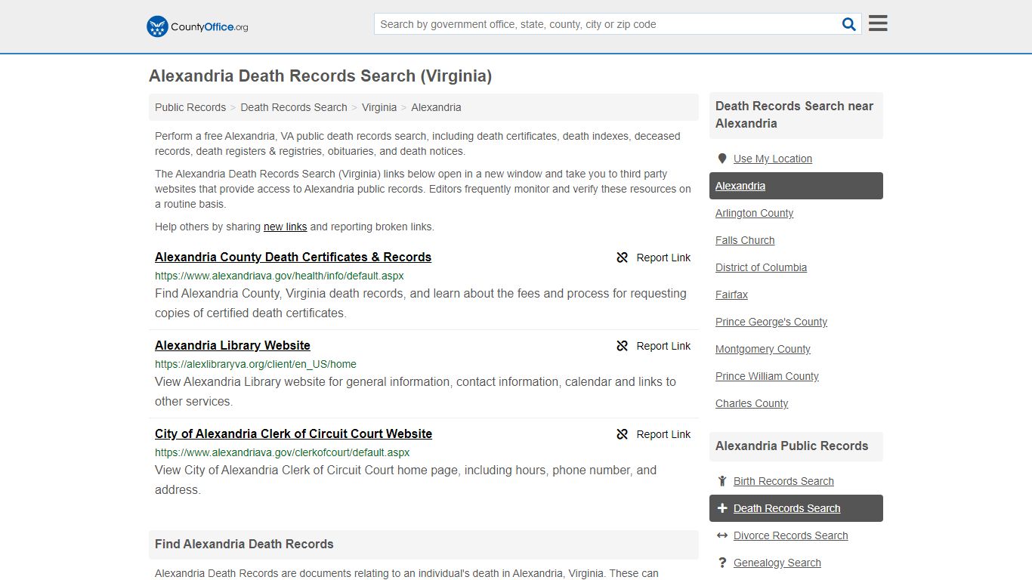Click the 'Alexandria Public Records' sidebar heading
The height and width of the screenshot is (580, 1032).
point(792,446)
